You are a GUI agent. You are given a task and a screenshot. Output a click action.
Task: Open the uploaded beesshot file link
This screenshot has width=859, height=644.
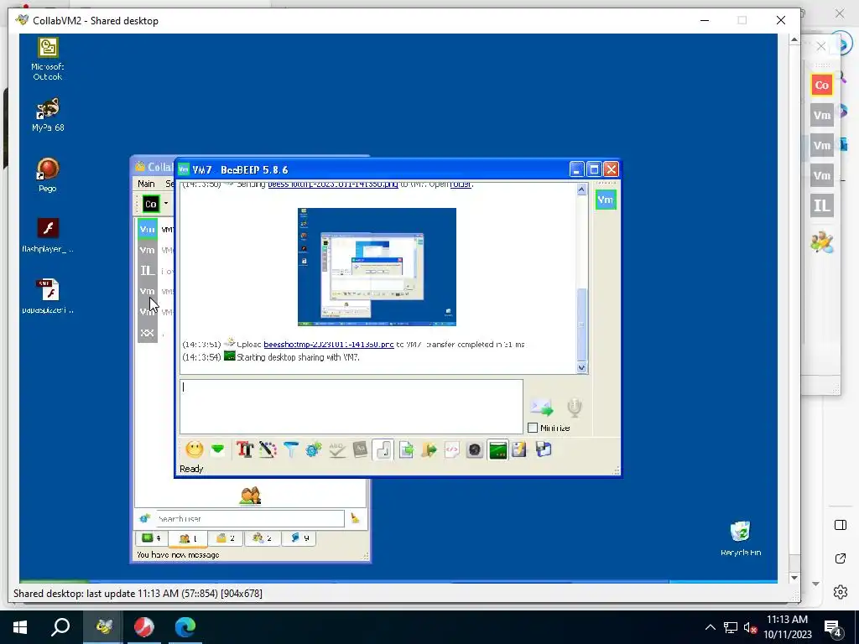329,345
